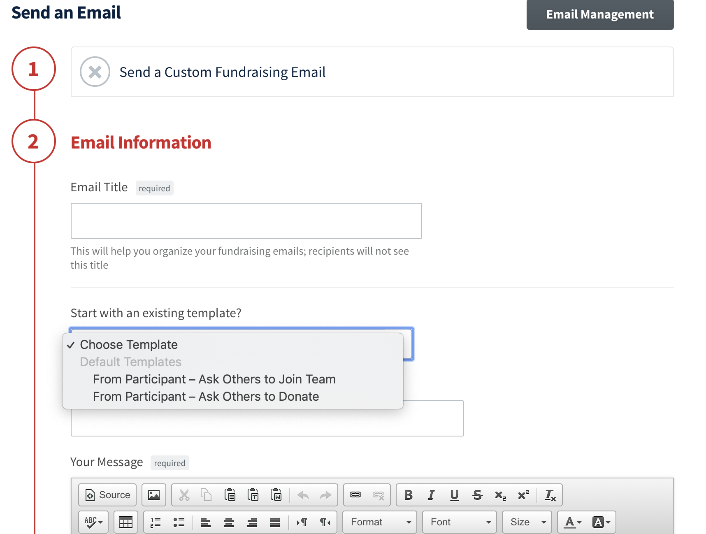This screenshot has width=706, height=534.
Task: Align text right
Action: [x=252, y=522]
